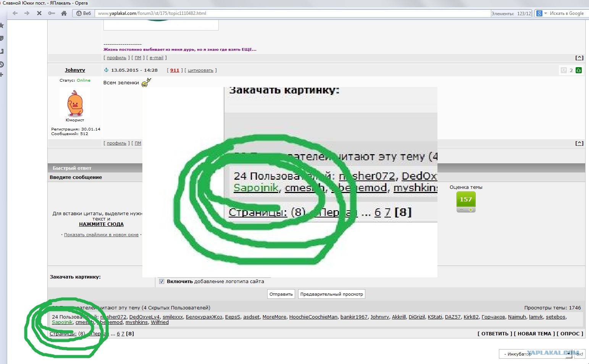Viewport: 589px width, 364px height.
Task: Vote topic down with the minus button
Action: point(462,210)
